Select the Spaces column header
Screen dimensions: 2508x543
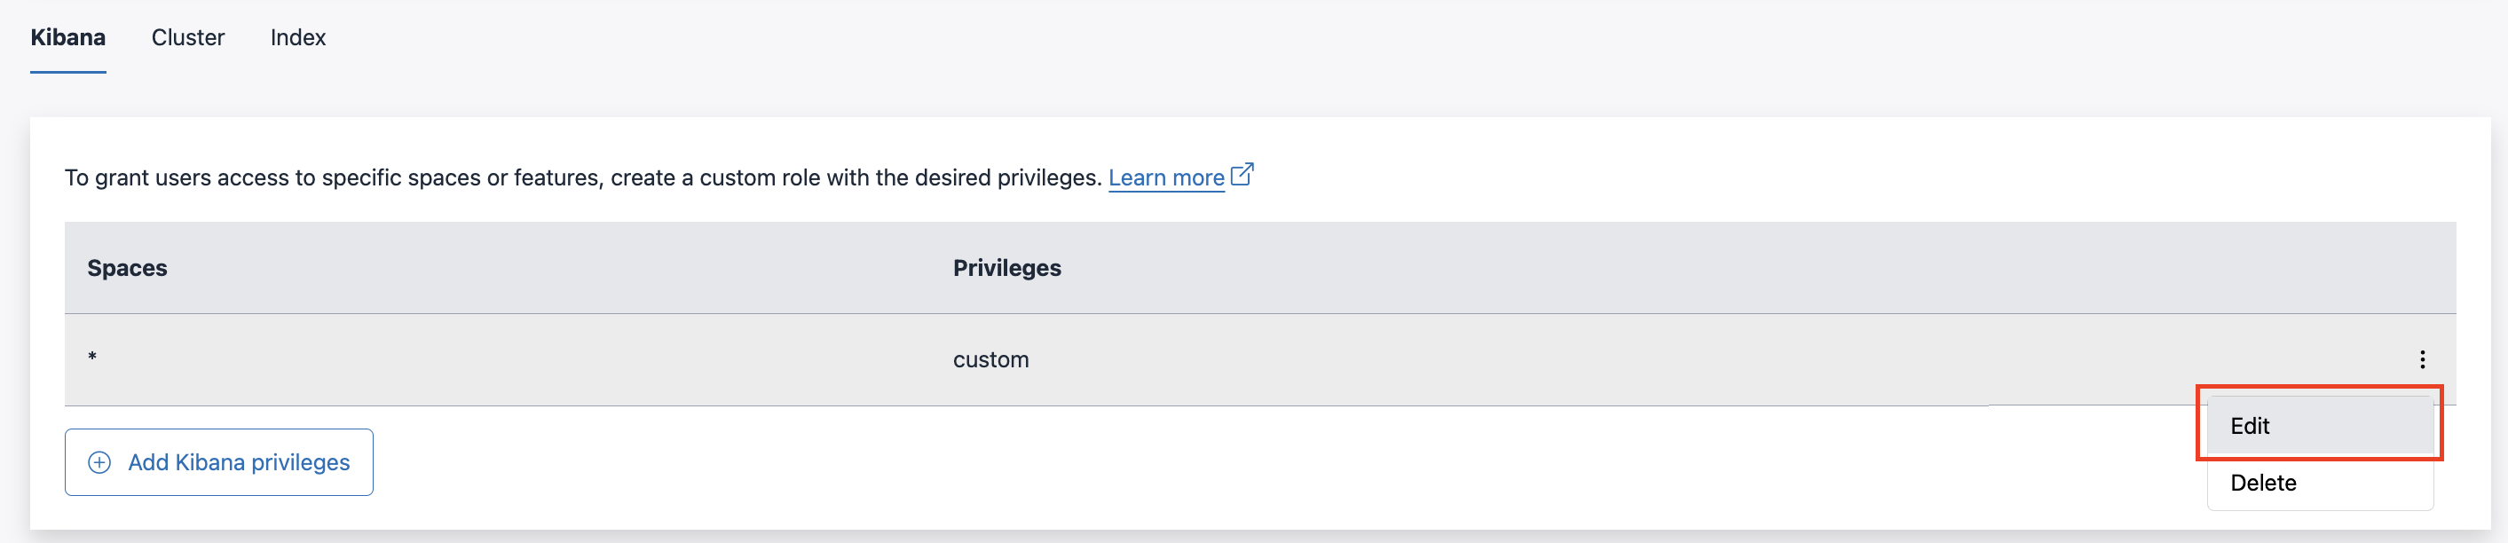point(127,268)
